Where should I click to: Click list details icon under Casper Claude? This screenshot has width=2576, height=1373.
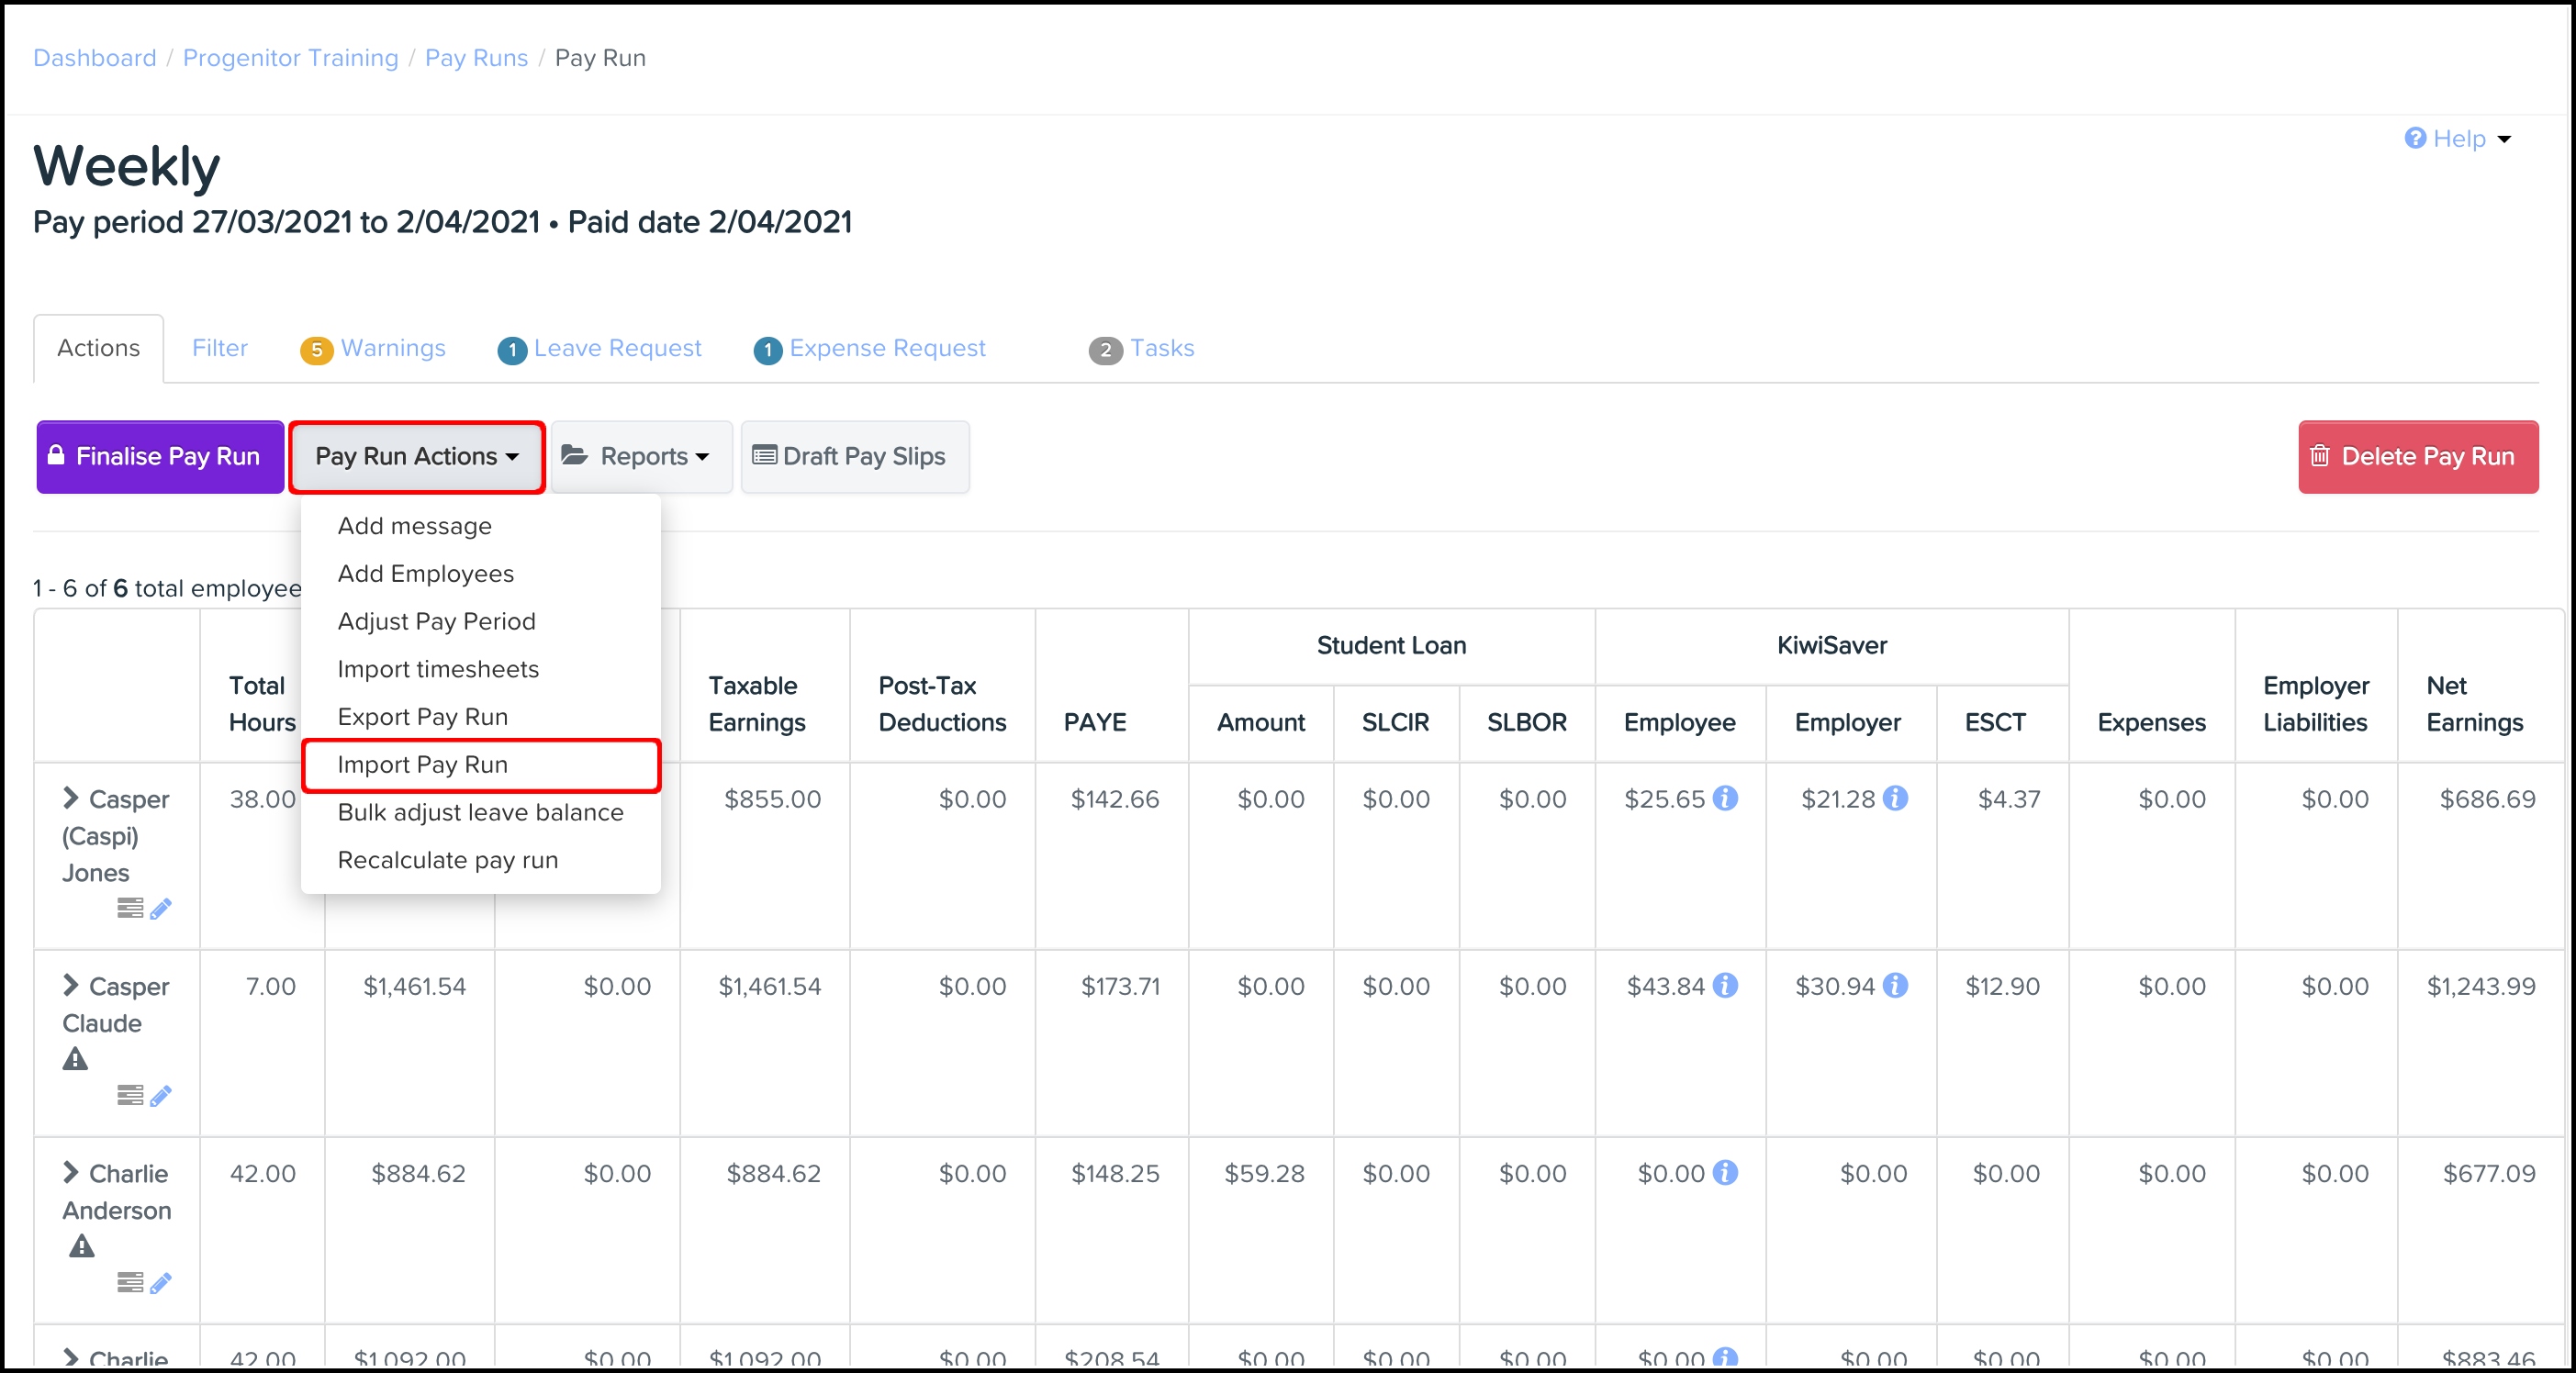[130, 1095]
